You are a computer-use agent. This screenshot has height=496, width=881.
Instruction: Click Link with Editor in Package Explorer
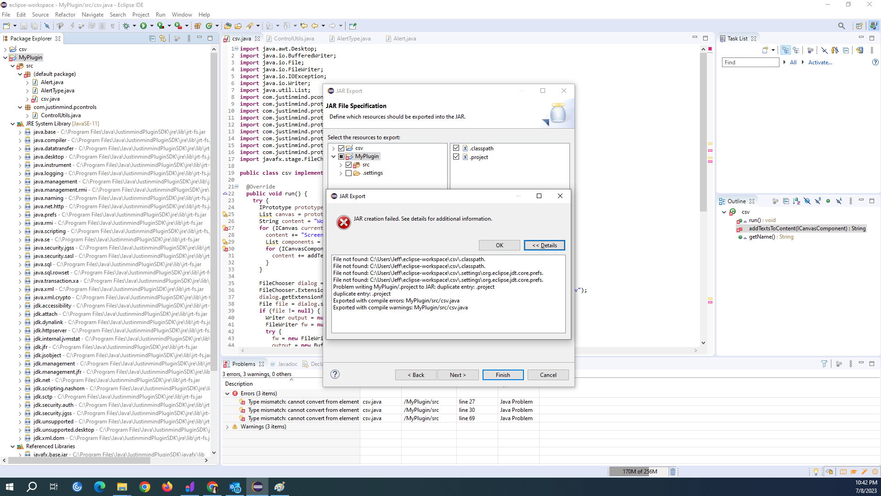tap(163, 39)
